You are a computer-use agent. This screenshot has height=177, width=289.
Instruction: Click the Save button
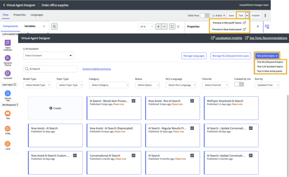point(231,15)
